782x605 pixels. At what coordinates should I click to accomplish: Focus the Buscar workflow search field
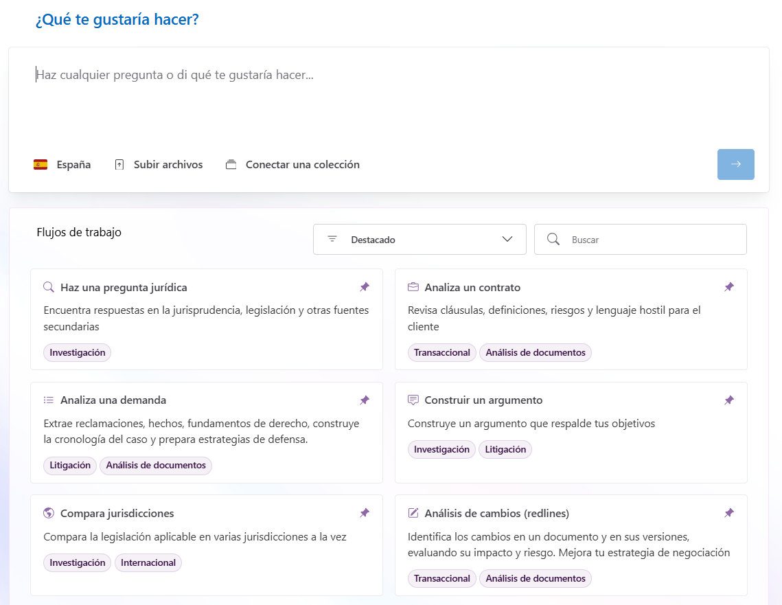tap(641, 240)
